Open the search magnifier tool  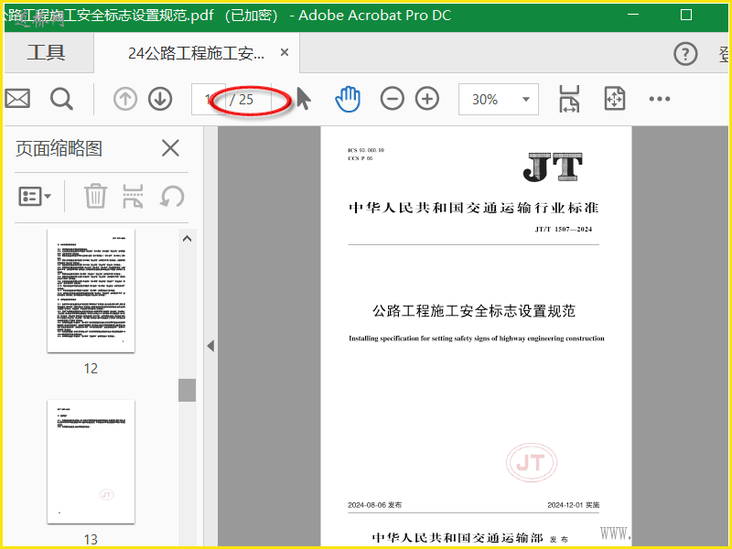pyautogui.click(x=61, y=99)
